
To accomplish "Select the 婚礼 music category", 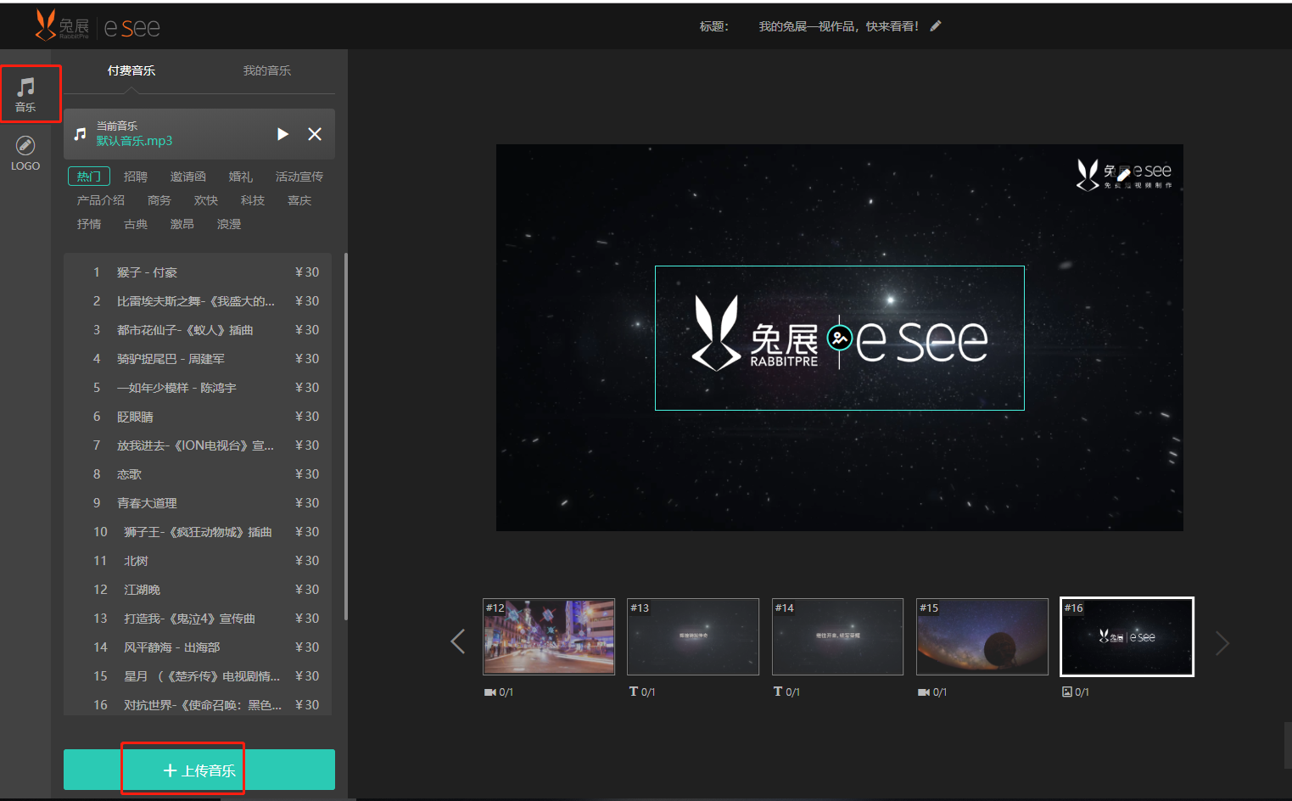I will coord(241,176).
